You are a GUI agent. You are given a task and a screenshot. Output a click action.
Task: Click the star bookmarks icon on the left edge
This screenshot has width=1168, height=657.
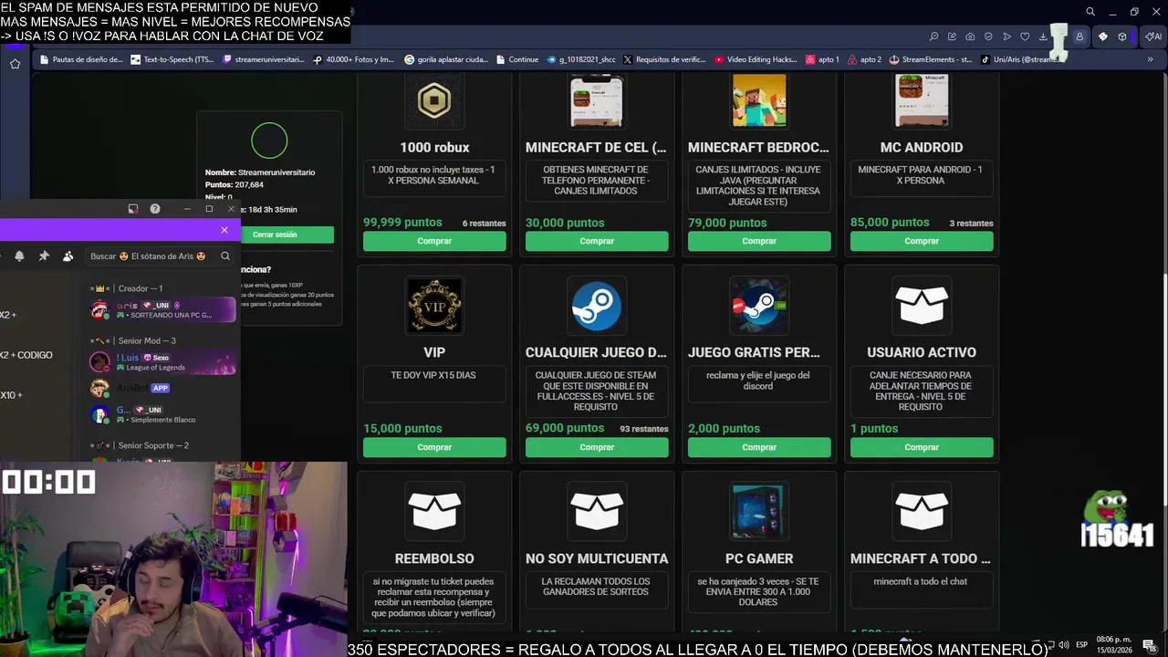click(x=15, y=64)
